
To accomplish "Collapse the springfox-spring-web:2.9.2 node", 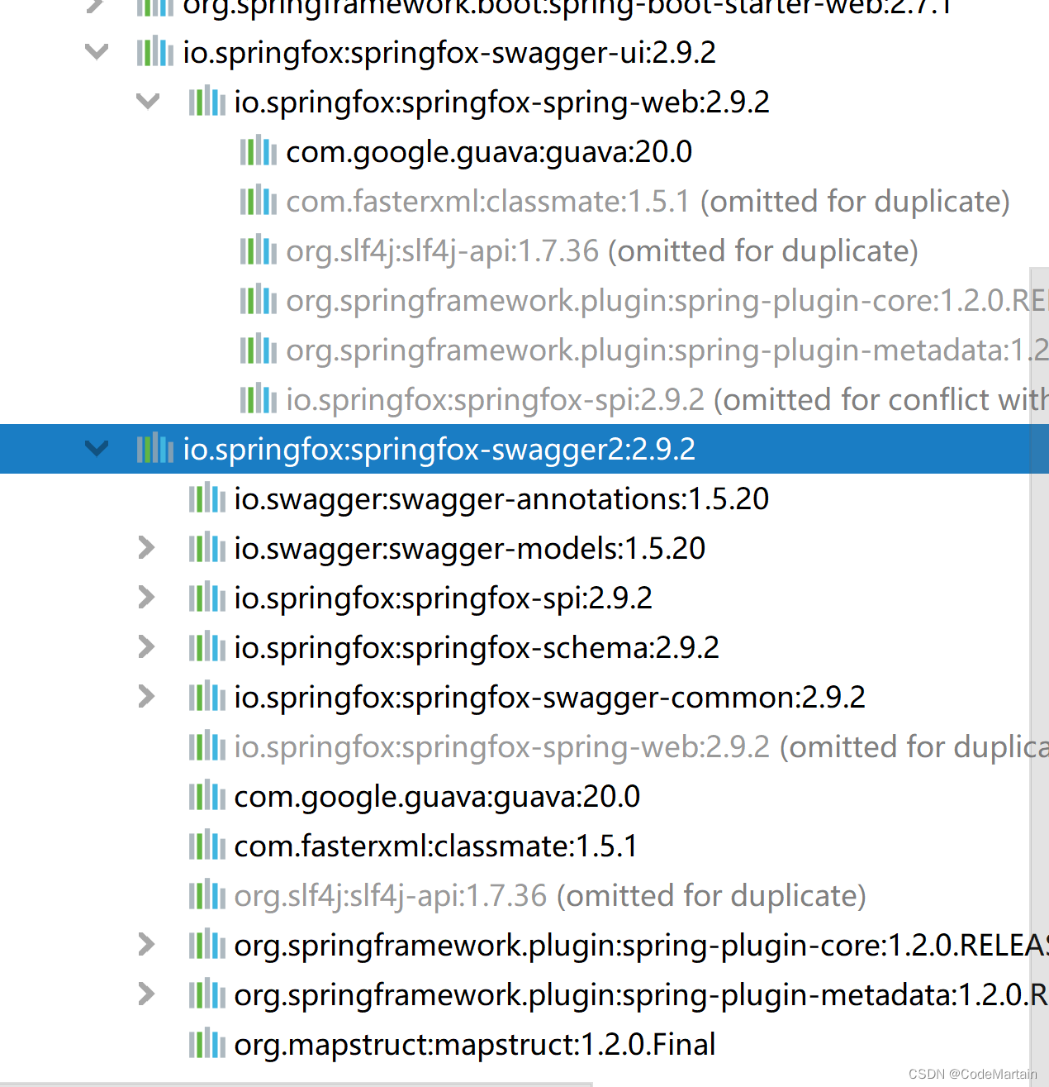I will click(147, 102).
